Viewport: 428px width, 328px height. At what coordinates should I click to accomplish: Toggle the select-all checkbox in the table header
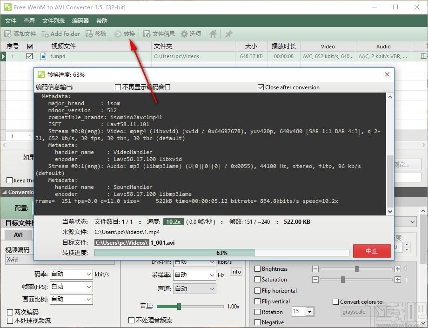30,47
